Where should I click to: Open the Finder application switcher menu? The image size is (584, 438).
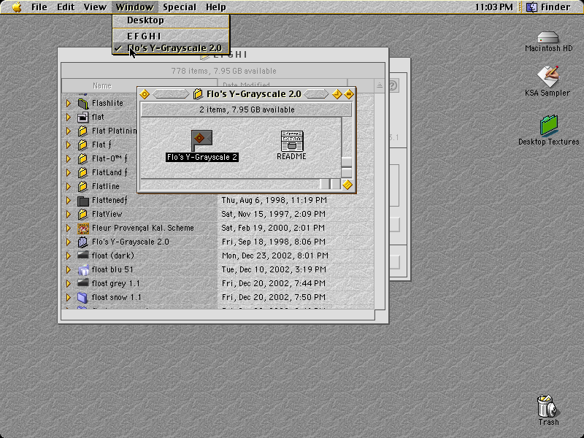[548, 7]
